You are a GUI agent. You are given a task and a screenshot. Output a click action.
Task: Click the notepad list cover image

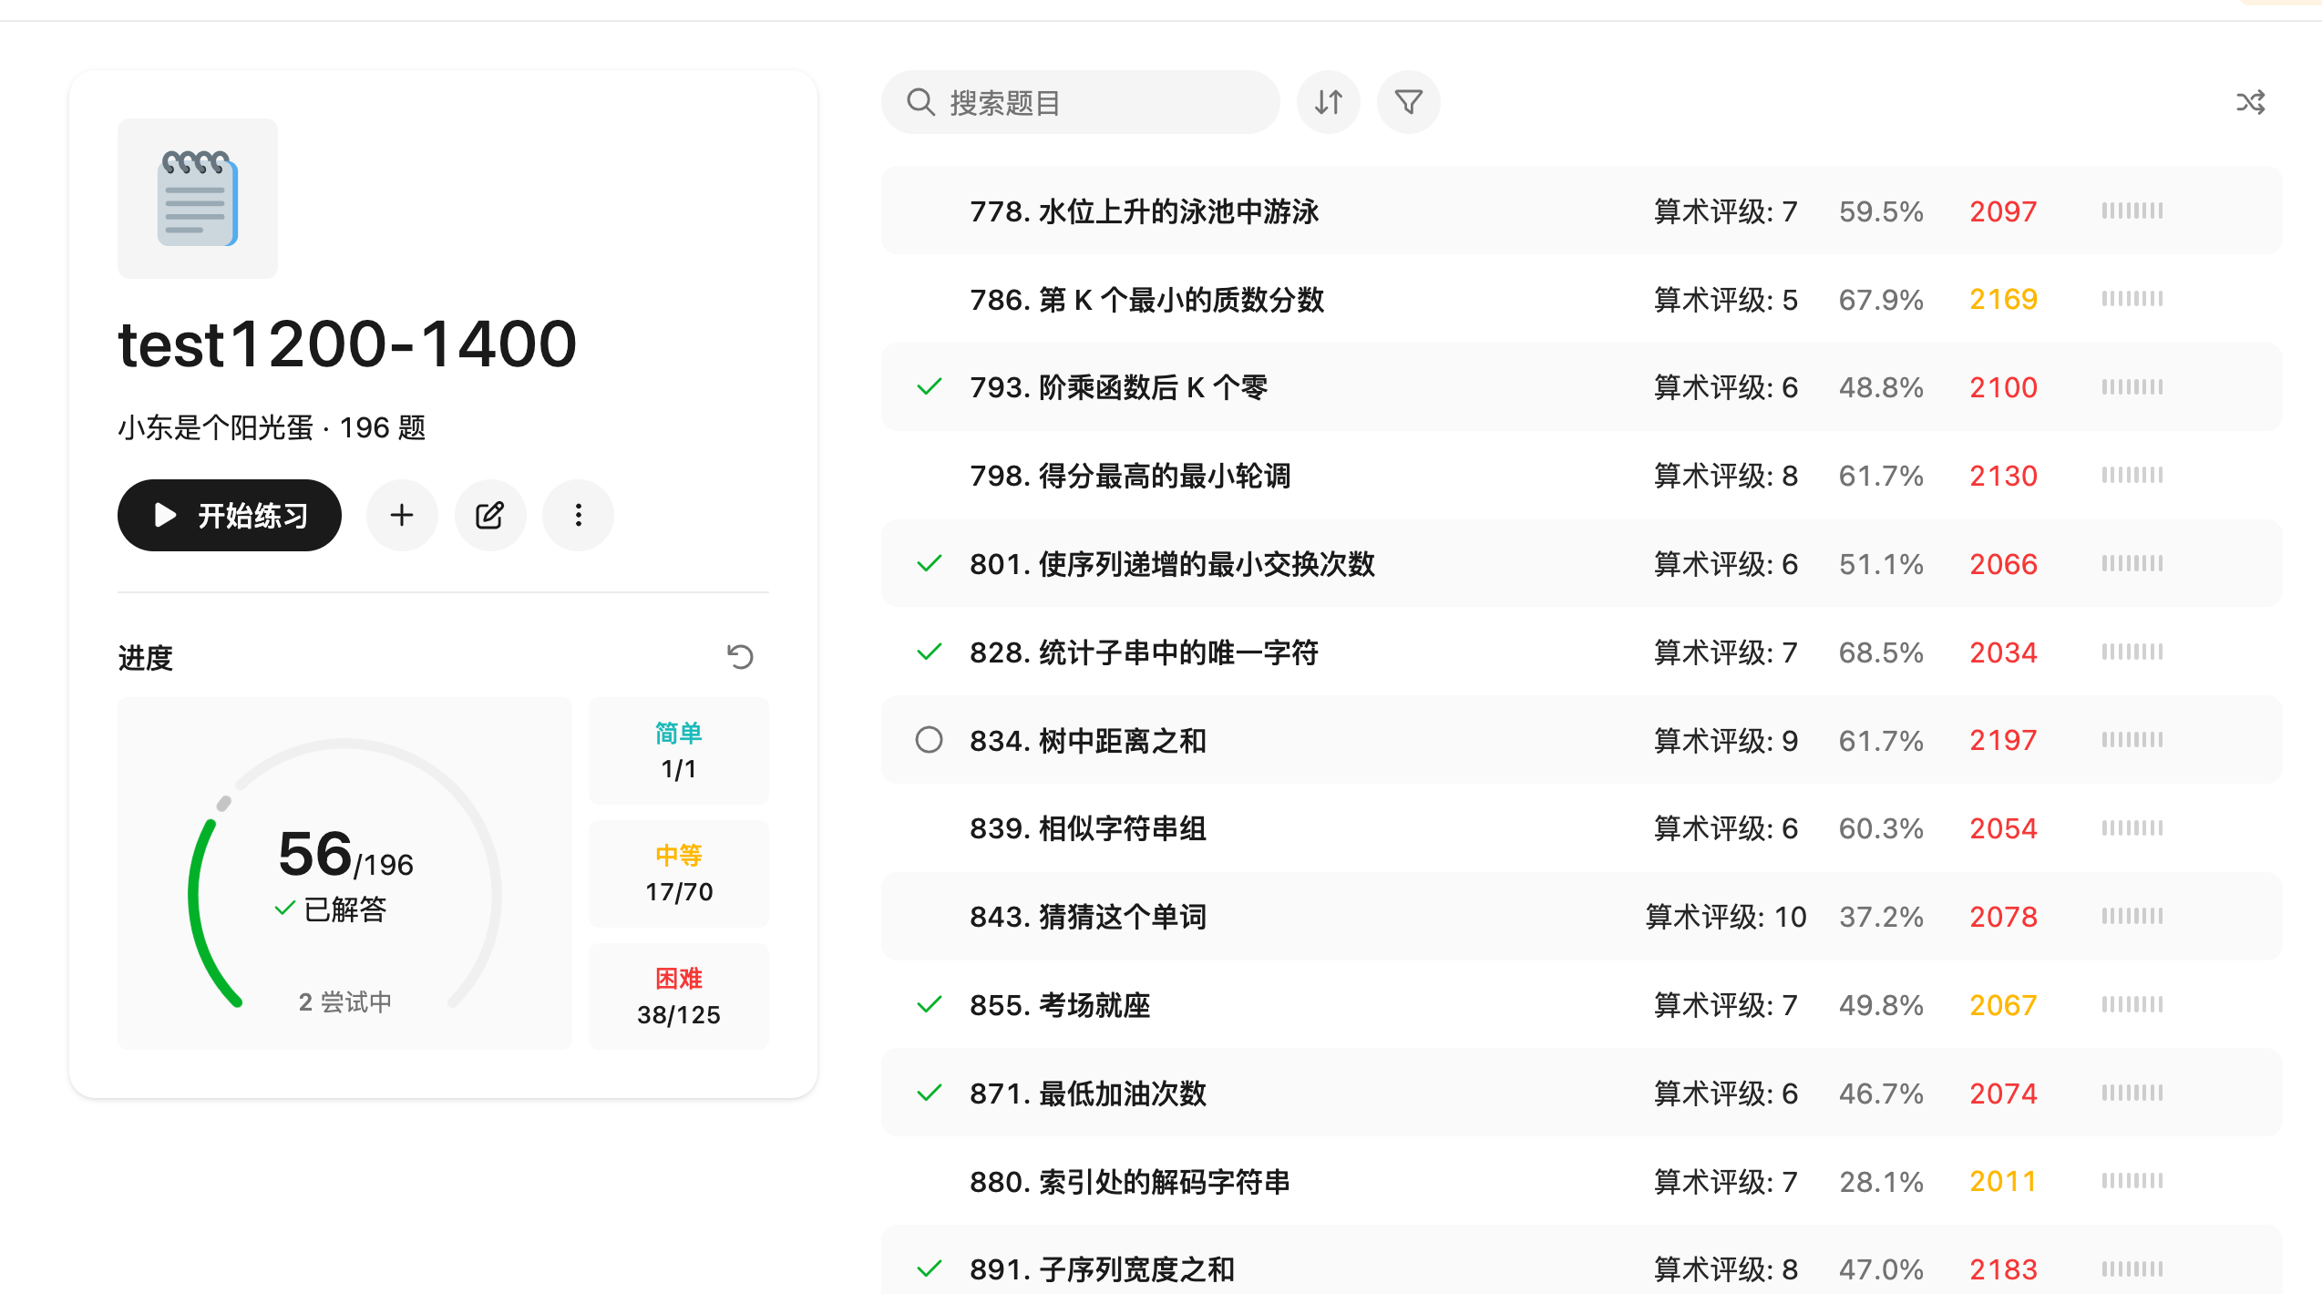coord(198,199)
